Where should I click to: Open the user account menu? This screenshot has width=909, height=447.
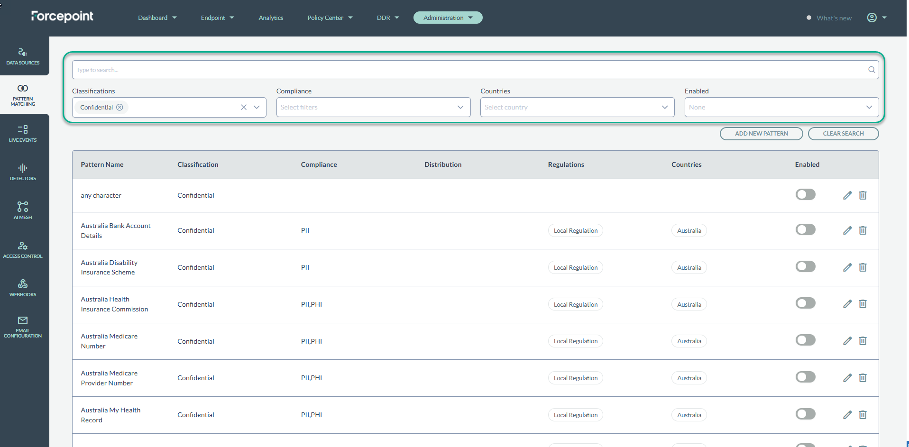click(877, 18)
